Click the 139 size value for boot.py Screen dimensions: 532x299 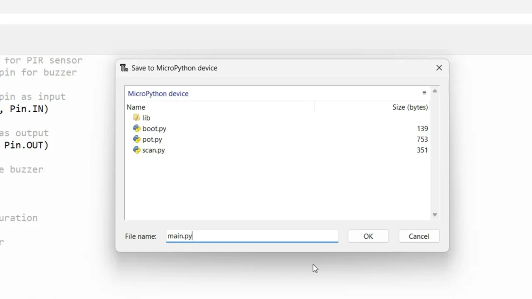click(422, 129)
